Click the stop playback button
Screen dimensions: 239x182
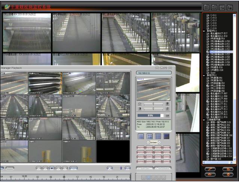point(52,168)
